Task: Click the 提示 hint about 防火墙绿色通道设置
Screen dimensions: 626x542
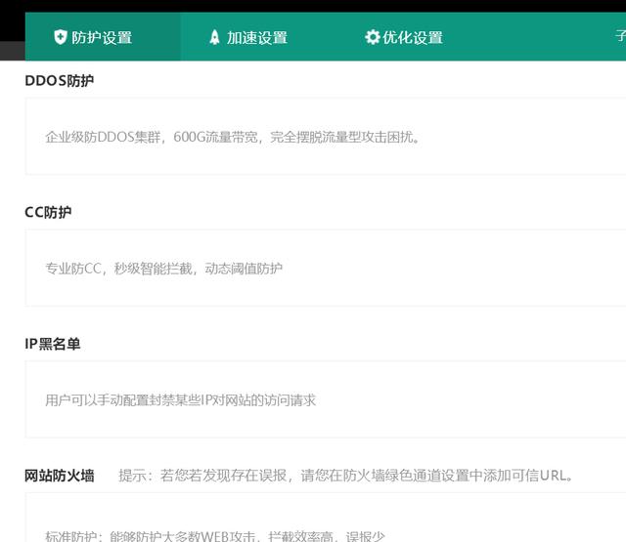Action: [345, 476]
